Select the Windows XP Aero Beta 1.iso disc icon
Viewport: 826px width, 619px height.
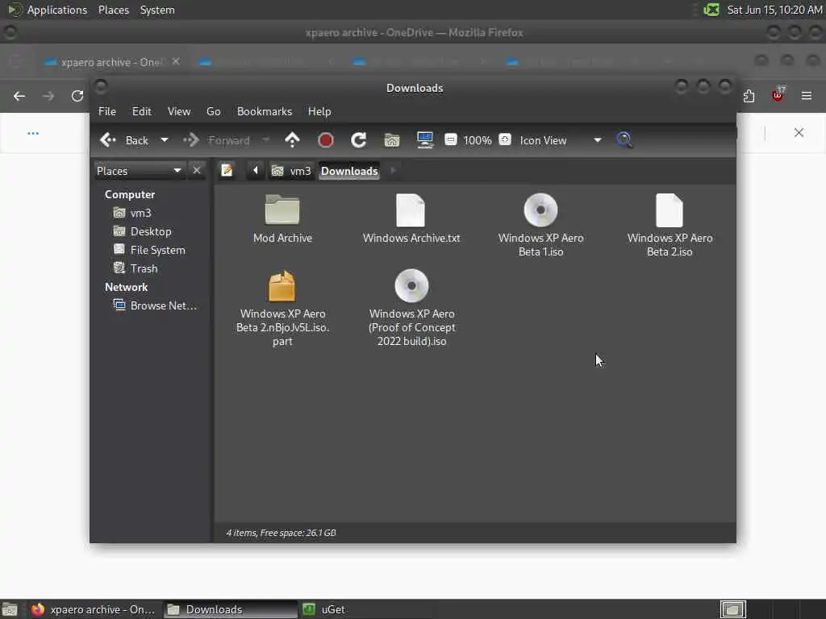click(540, 210)
